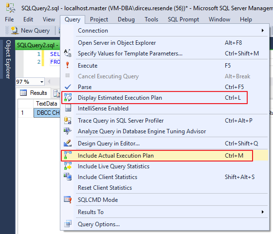The image size is (273, 234).
Task: Click the red Execute exclamation icon
Action: (x=68, y=65)
